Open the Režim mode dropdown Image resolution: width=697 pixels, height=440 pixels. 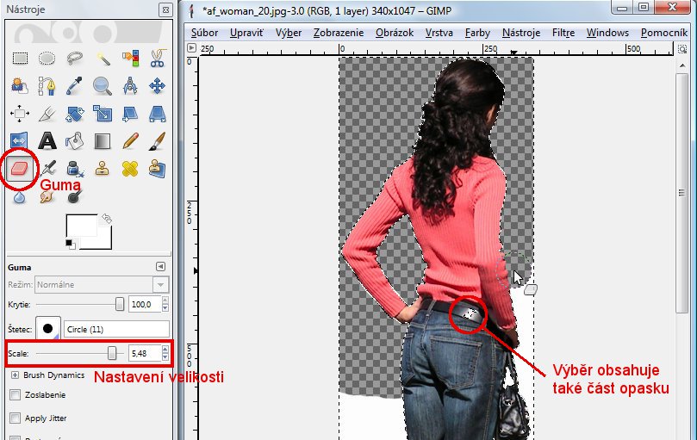pos(102,284)
